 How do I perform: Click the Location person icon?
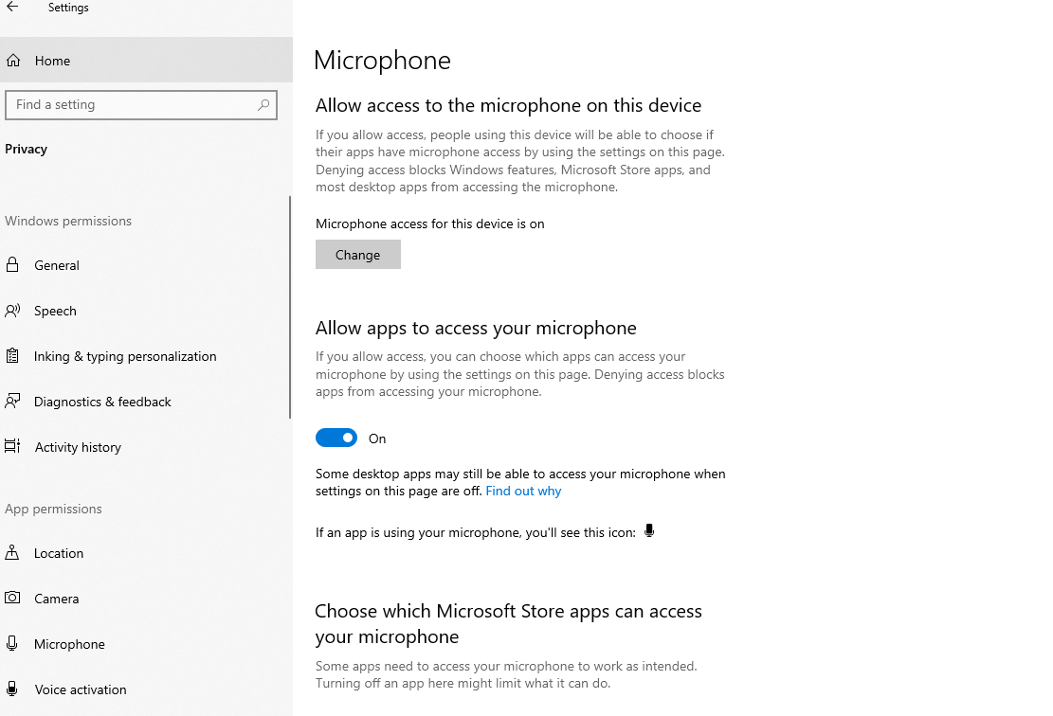13,553
